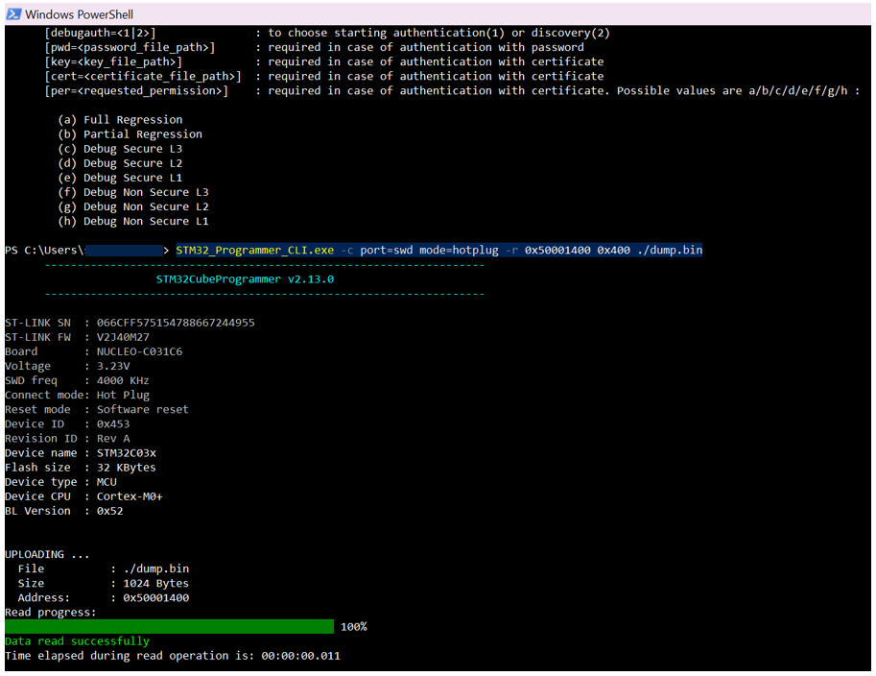This screenshot has width=876, height=676.
Task: Select the "[debugauth=<1|2>]" option text
Action: tap(100, 33)
